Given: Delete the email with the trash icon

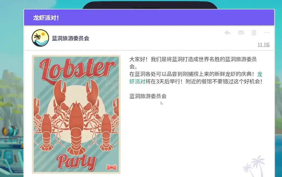Looking at the screenshot, I should point(254,33).
